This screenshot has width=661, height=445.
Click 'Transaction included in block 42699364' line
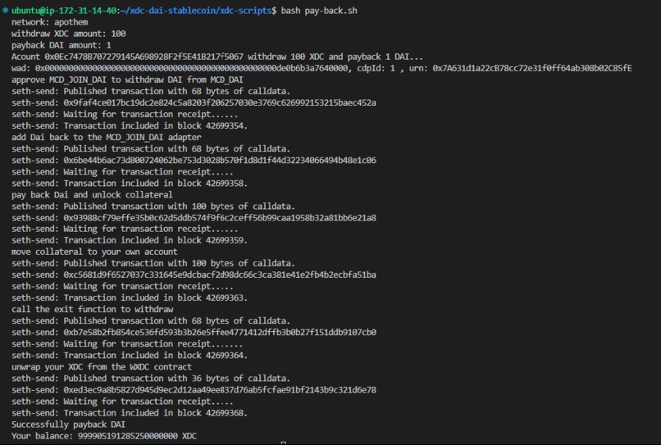tap(130, 355)
